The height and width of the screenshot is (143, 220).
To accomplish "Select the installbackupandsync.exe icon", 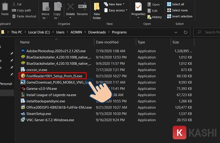I will coord(23,101).
